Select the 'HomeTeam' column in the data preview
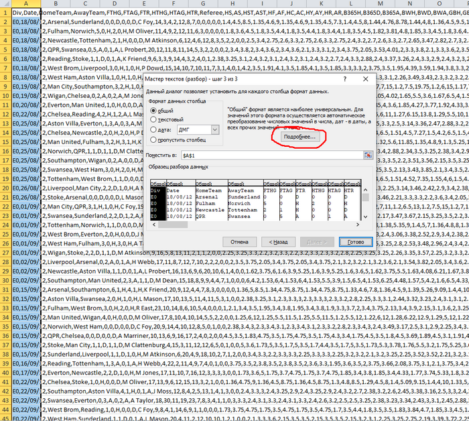The width and height of the screenshot is (469, 421). pos(211,200)
